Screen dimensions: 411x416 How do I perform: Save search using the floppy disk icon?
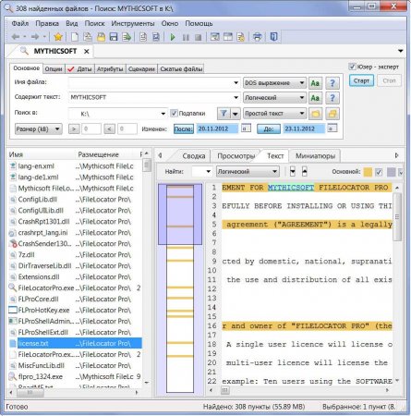114,37
